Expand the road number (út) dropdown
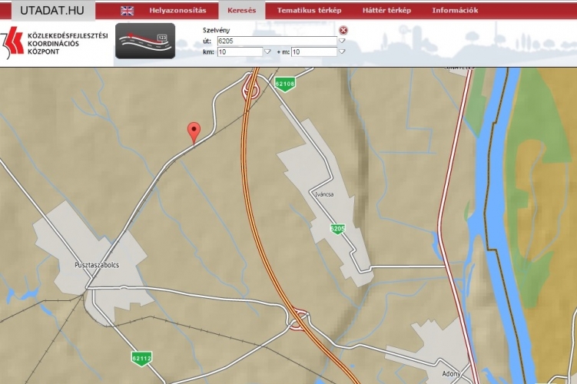This screenshot has height=384, width=577. [342, 41]
